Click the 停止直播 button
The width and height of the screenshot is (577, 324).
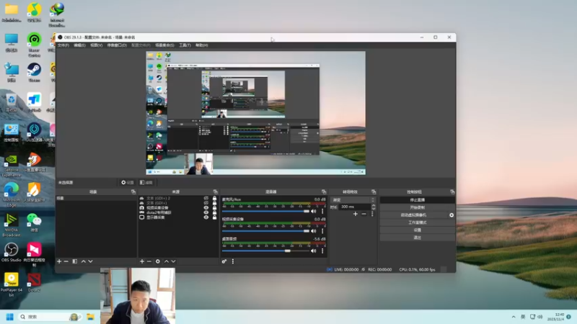point(418,200)
